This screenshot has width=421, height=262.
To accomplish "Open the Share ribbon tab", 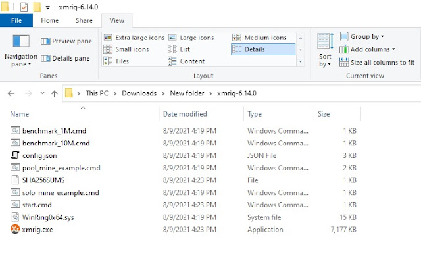I will 84,20.
